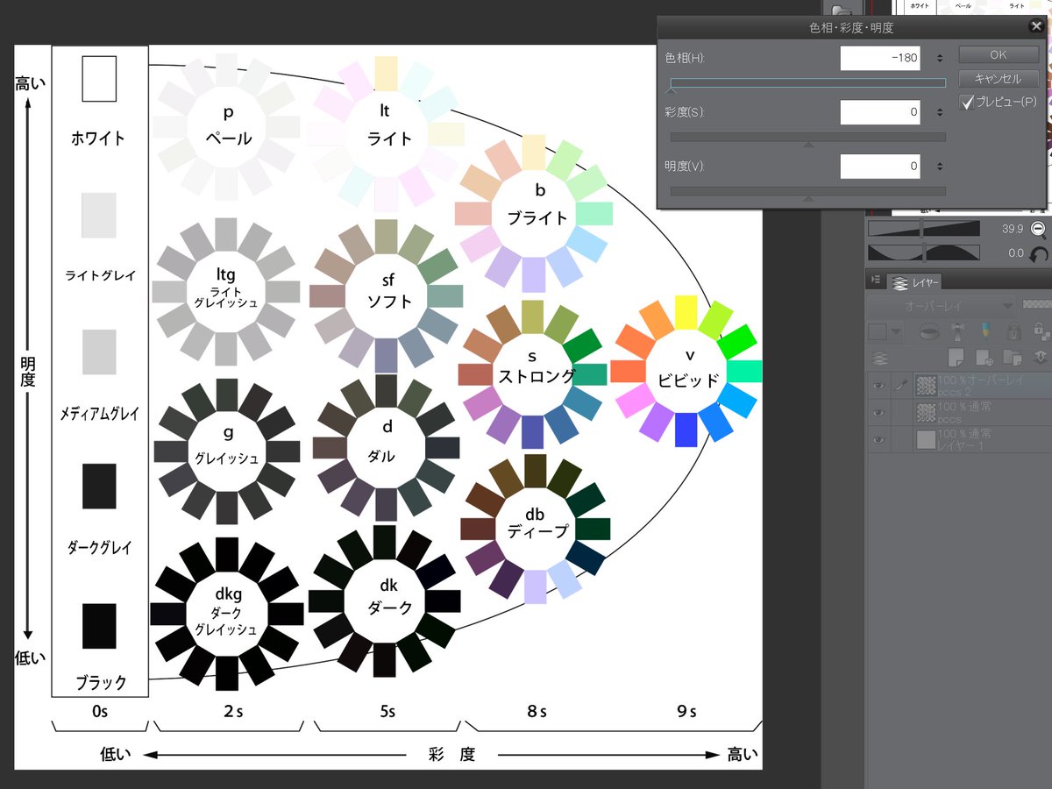Screen dimensions: 1052x789
Task: Click the 0.0 rotation value
Action: coord(1017,253)
